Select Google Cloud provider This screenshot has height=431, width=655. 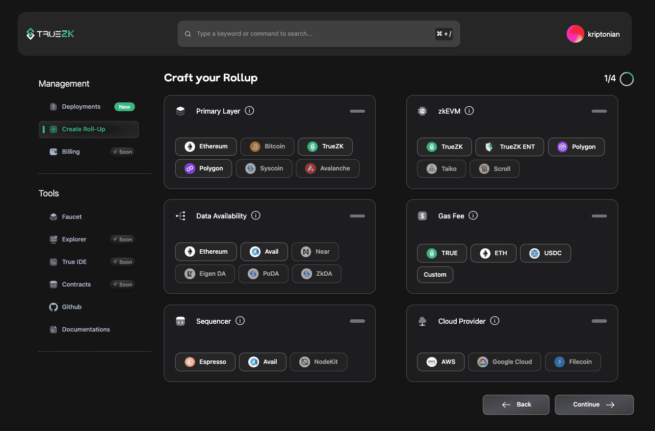click(x=504, y=362)
